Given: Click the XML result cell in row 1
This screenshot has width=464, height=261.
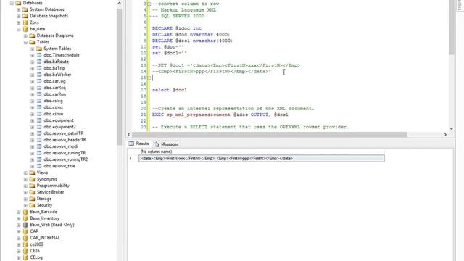Looking at the screenshot, I should tap(262, 159).
